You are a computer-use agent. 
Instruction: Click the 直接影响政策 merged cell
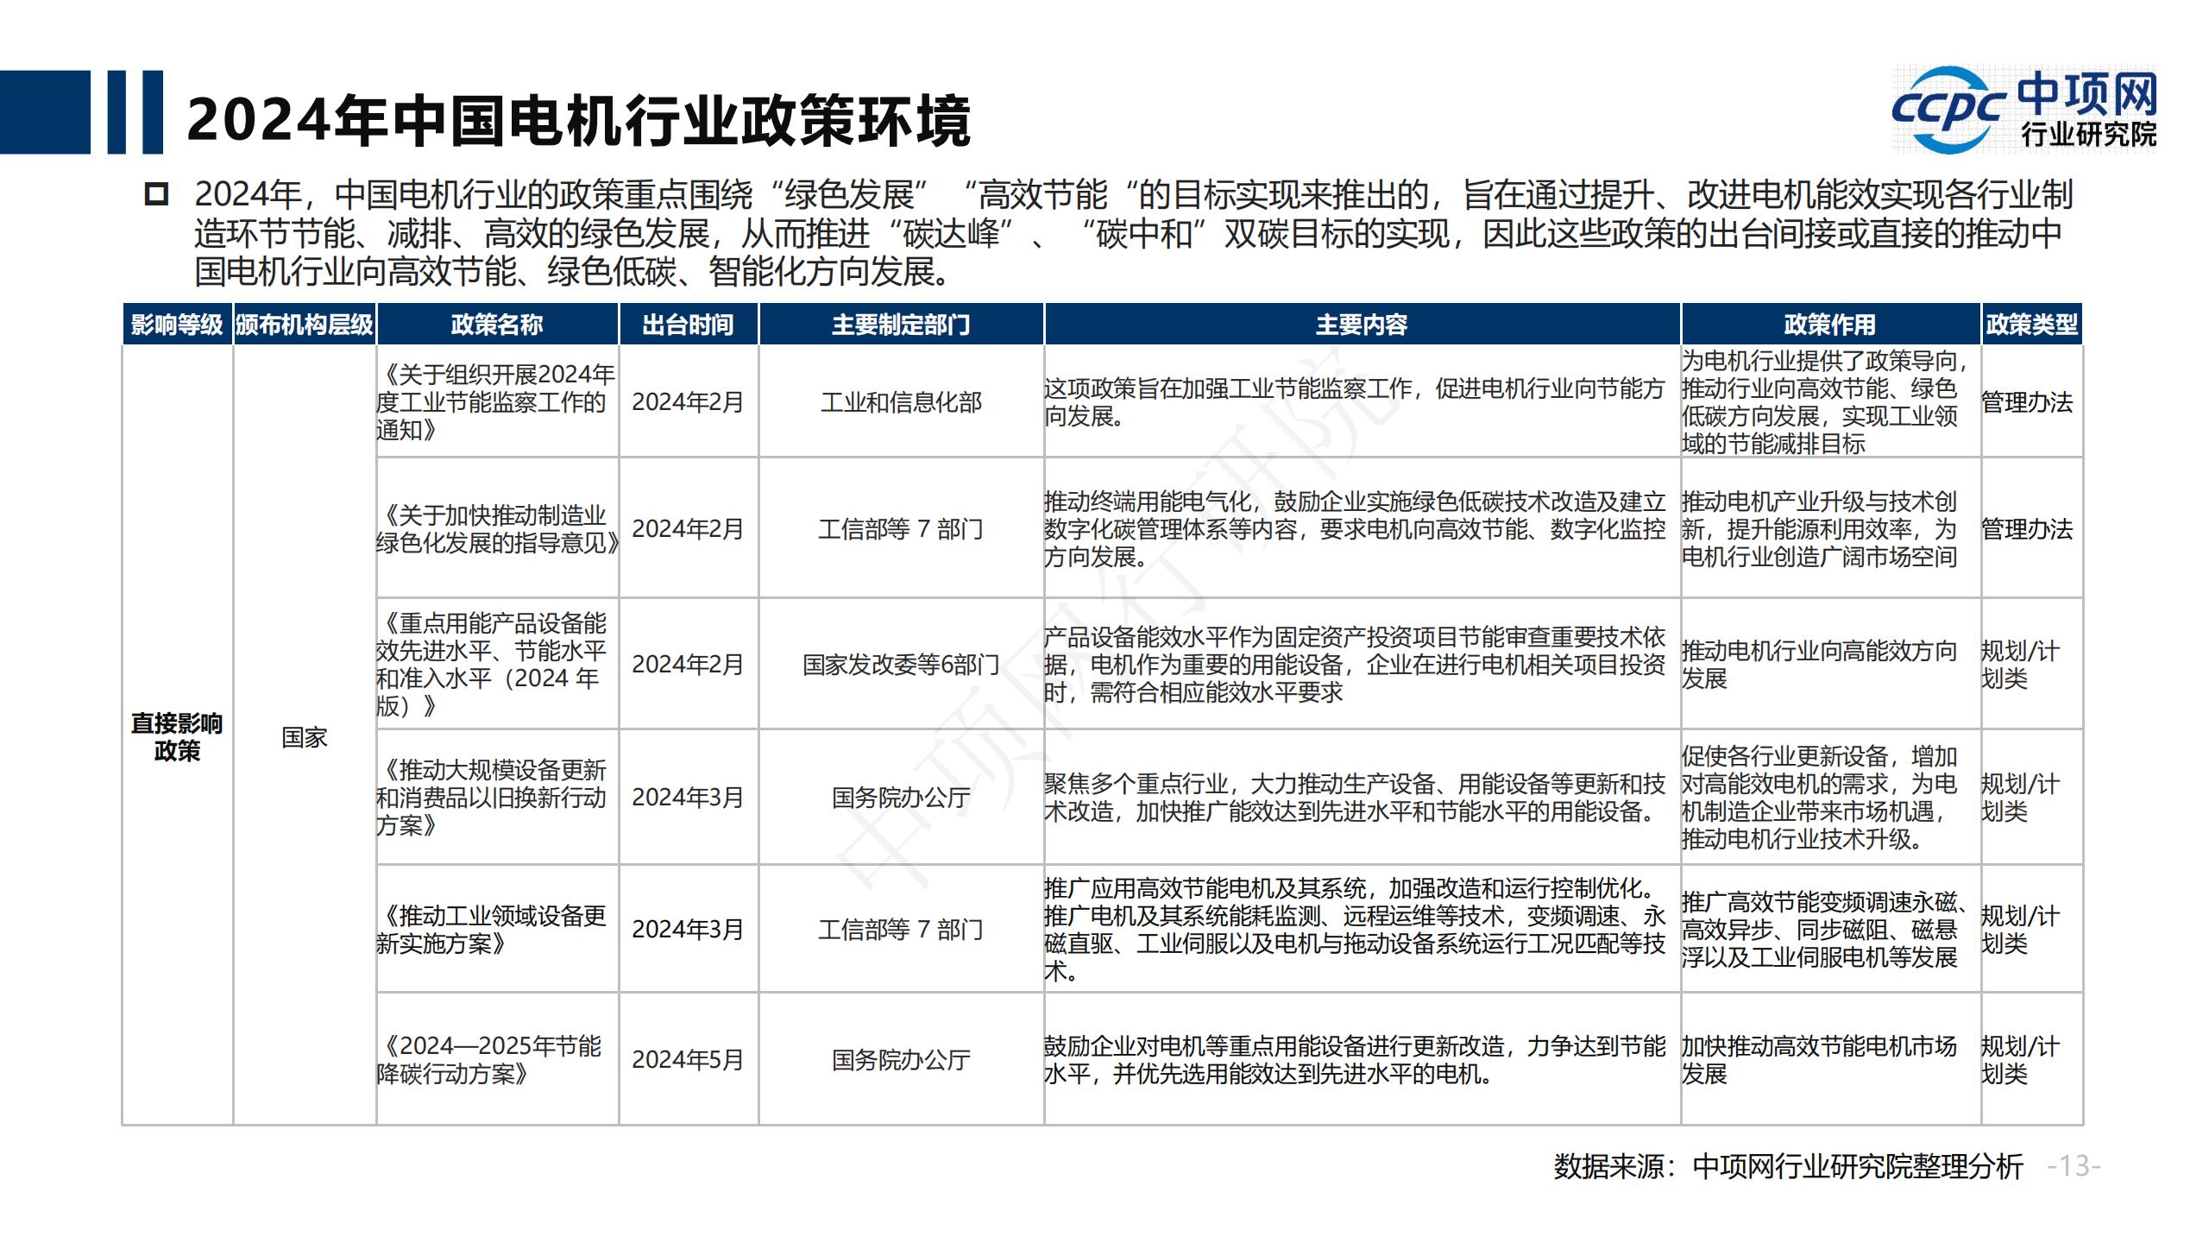pyautogui.click(x=177, y=736)
